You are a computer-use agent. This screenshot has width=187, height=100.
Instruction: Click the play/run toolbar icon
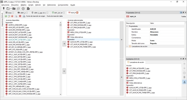point(23,8)
